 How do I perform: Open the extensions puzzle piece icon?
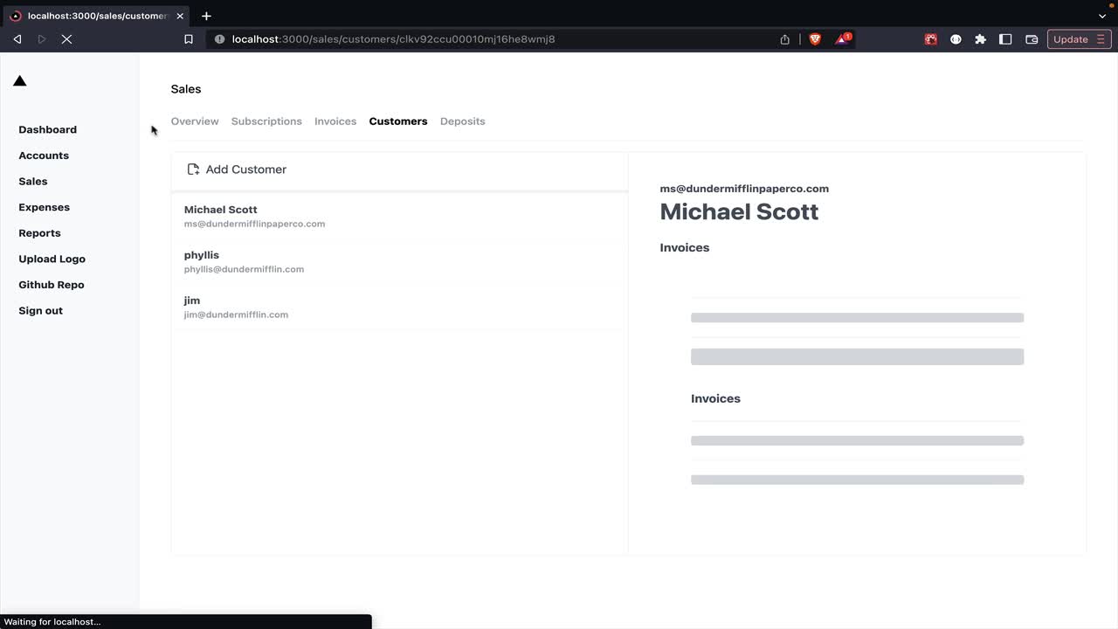[x=980, y=39]
